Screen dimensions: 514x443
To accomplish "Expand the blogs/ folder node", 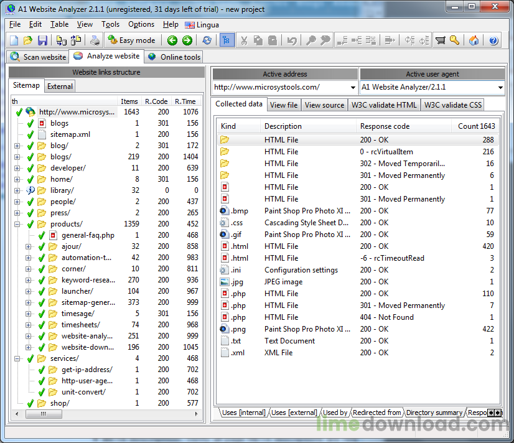I will 17,157.
